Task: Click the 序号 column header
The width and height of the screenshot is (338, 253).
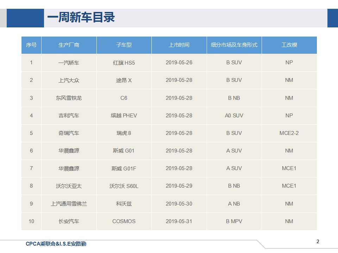Action: (31, 45)
